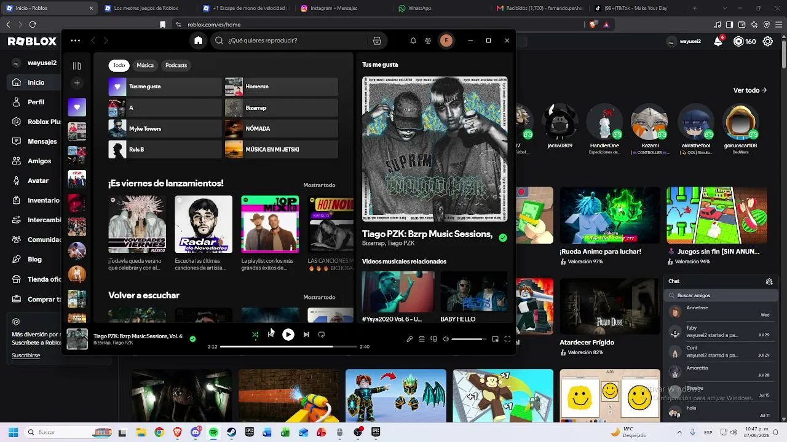This screenshot has height=442, width=787.
Task: Create a new playlist with plus icon
Action: (77, 83)
